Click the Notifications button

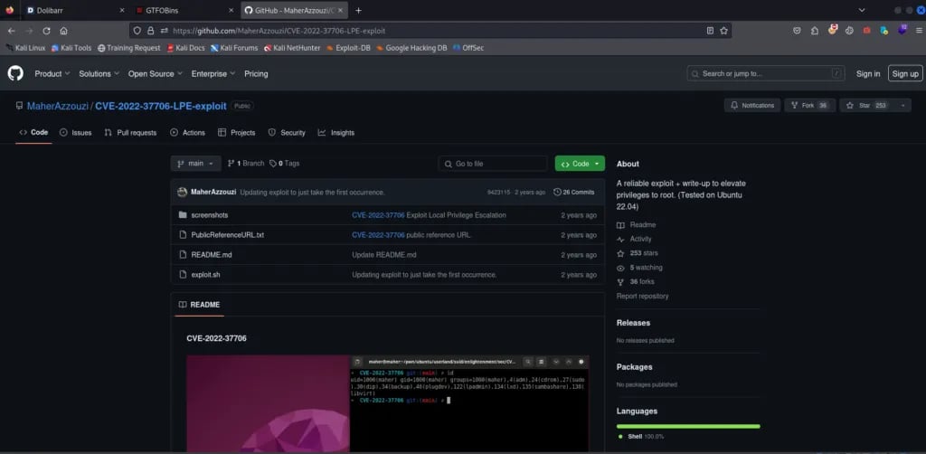pos(752,105)
